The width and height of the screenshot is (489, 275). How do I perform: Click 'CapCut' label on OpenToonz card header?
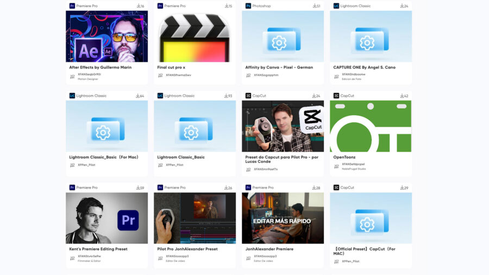(347, 96)
